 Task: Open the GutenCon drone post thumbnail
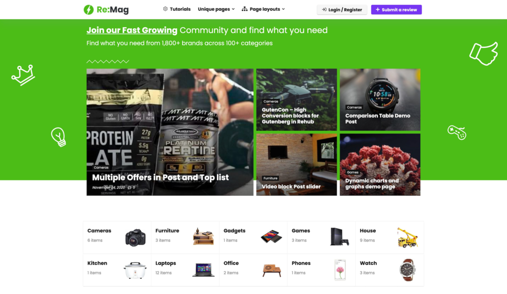[x=297, y=99]
